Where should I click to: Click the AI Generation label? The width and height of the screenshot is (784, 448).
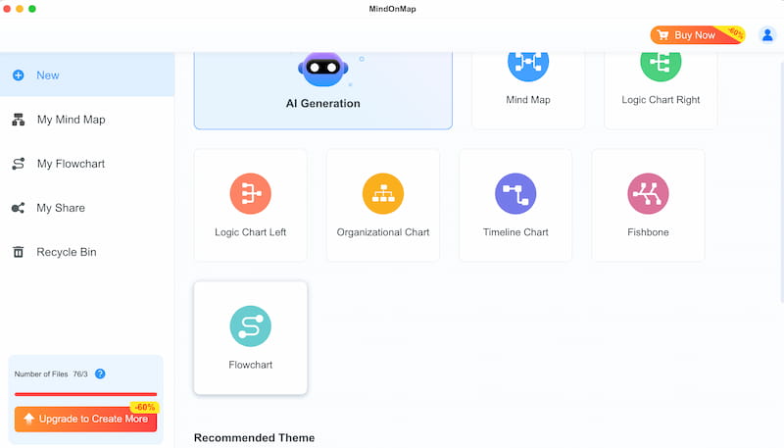(323, 104)
